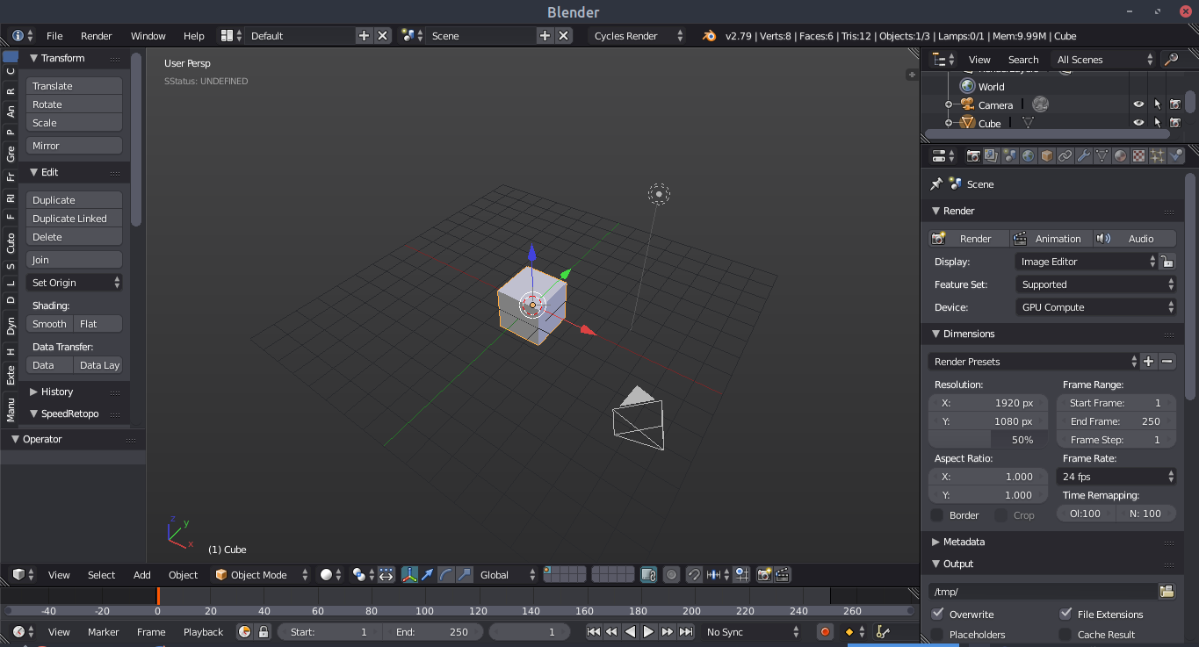Open the Physics properties tab
Viewport: 1199px width, 647px height.
[1176, 155]
